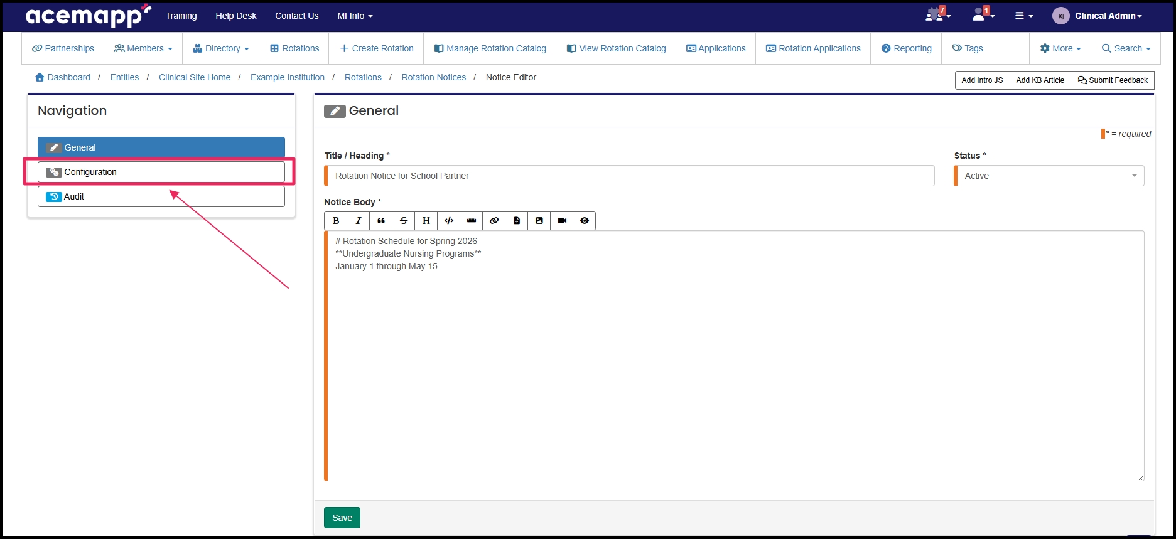Expand the More settings dropdown
The width and height of the screenshot is (1176, 539).
coord(1060,48)
